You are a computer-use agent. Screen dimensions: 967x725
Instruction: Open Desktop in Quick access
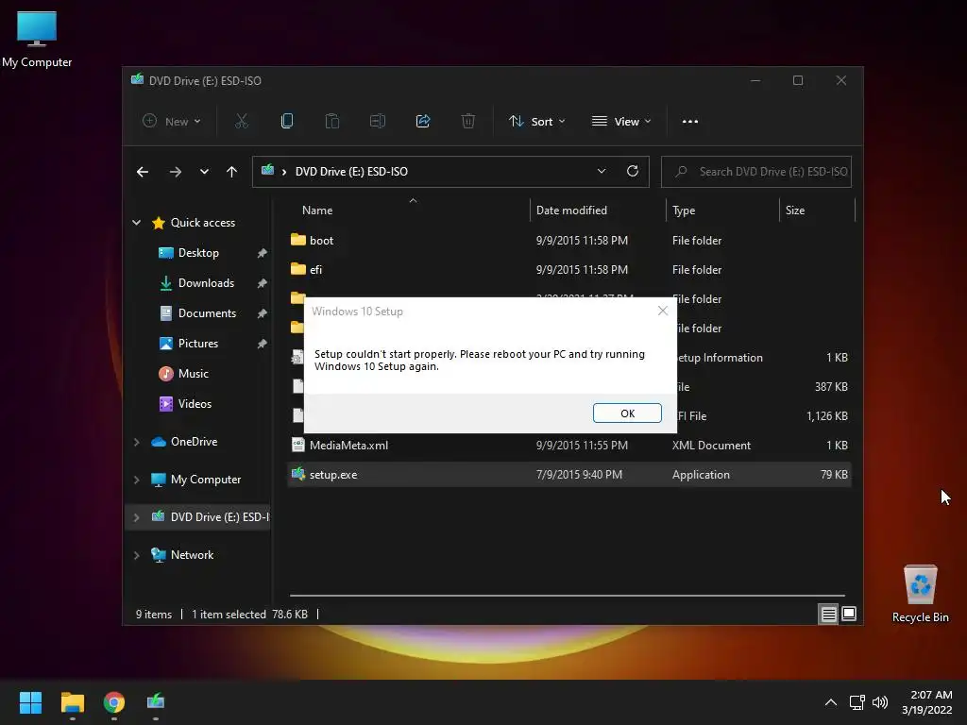198,253
